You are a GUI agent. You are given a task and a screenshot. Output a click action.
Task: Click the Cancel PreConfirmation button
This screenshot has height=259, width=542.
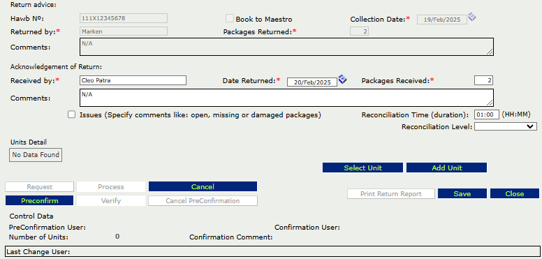[203, 200]
